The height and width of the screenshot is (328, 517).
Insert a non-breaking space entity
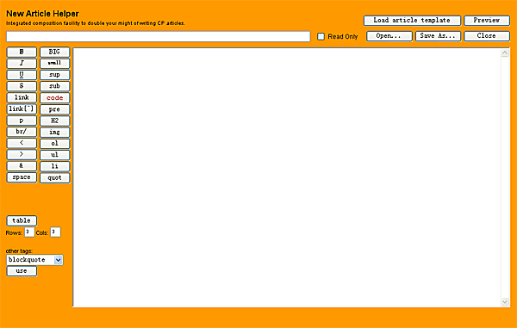(x=22, y=177)
